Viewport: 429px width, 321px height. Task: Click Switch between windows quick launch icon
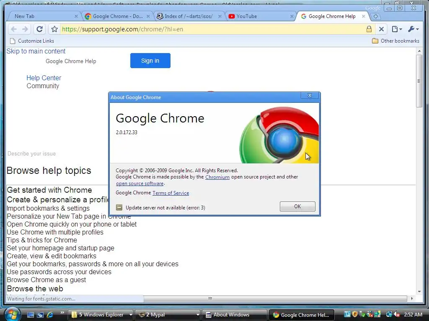click(40, 315)
